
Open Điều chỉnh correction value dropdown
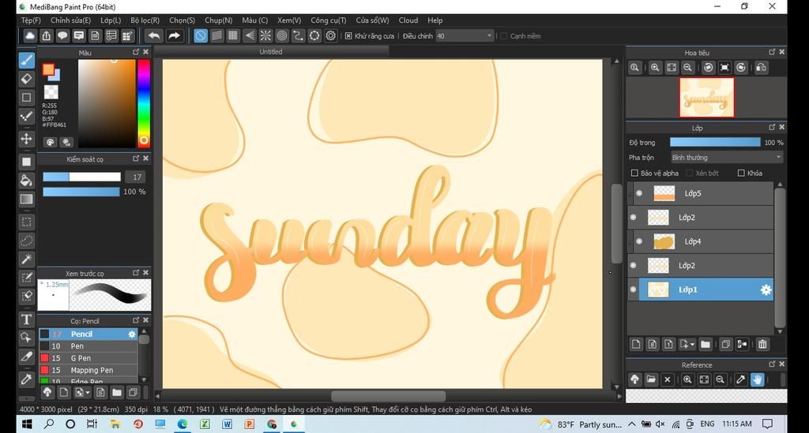tap(465, 36)
